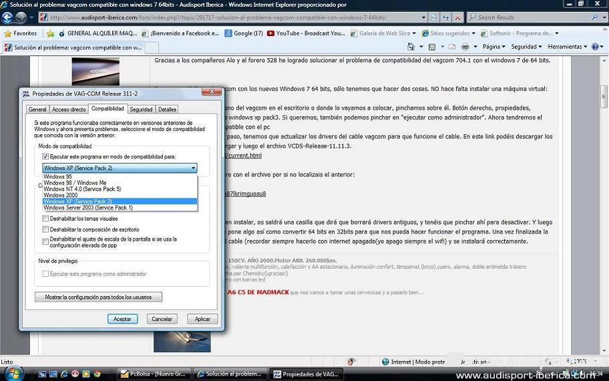Check Deshabilitar la composición de escritorio
The height and width of the screenshot is (381, 609).
point(45,229)
